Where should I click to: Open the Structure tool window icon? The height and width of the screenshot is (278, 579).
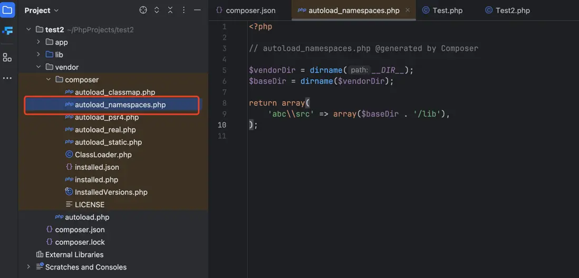(7, 57)
